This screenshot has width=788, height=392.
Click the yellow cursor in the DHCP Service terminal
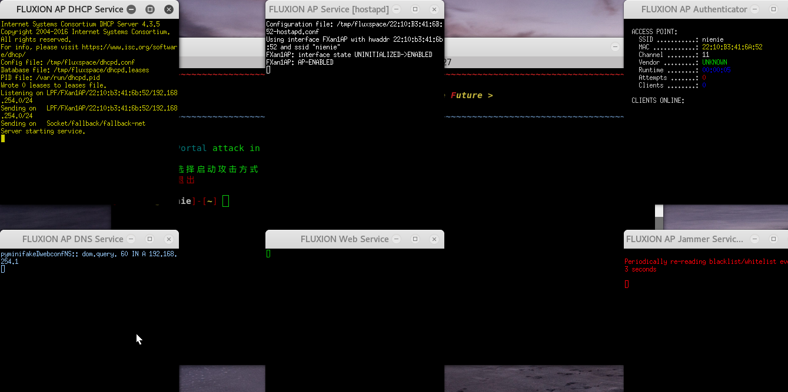(3, 139)
